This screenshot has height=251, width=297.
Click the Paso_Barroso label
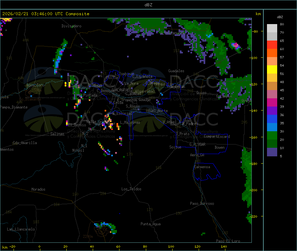(x=202, y=204)
